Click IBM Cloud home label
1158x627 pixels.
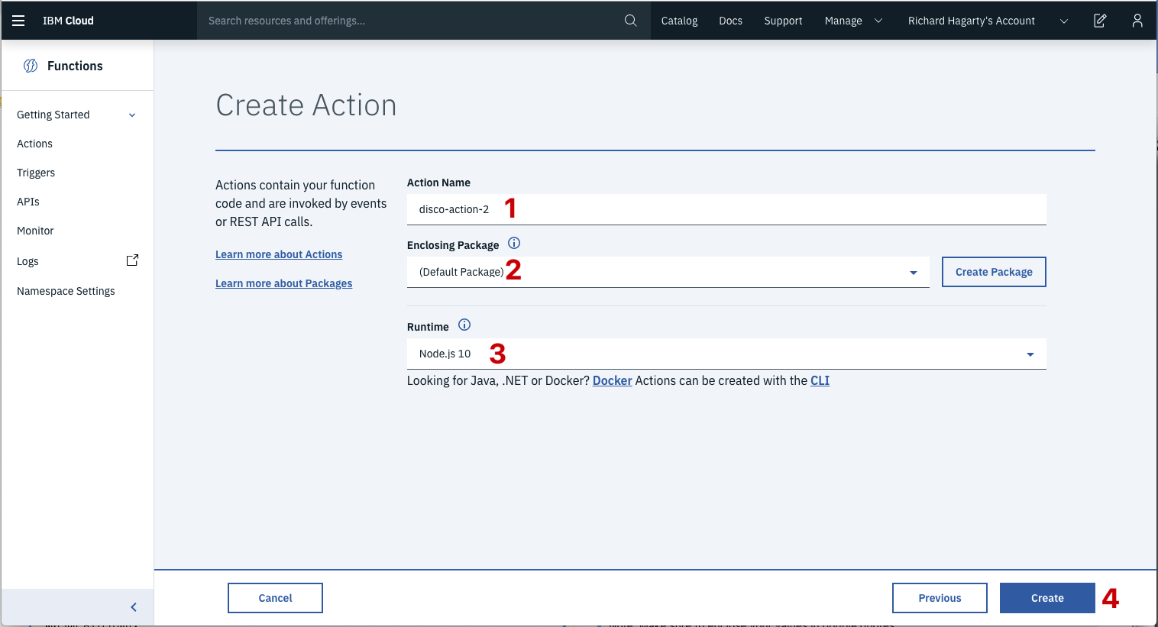point(68,21)
